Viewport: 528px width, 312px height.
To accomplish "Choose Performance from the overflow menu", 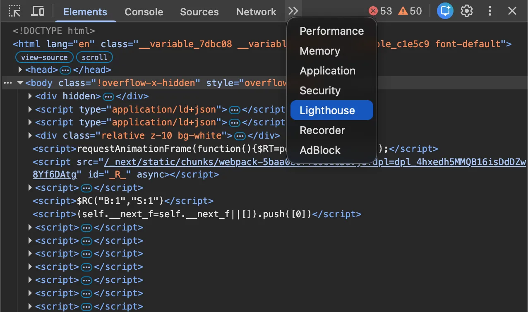I will [x=332, y=31].
